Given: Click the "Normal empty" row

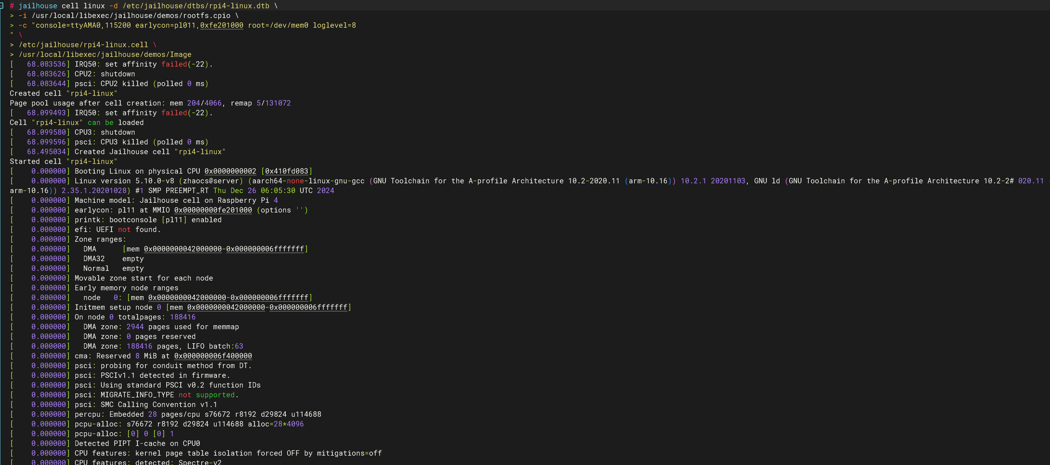Looking at the screenshot, I should tap(113, 269).
